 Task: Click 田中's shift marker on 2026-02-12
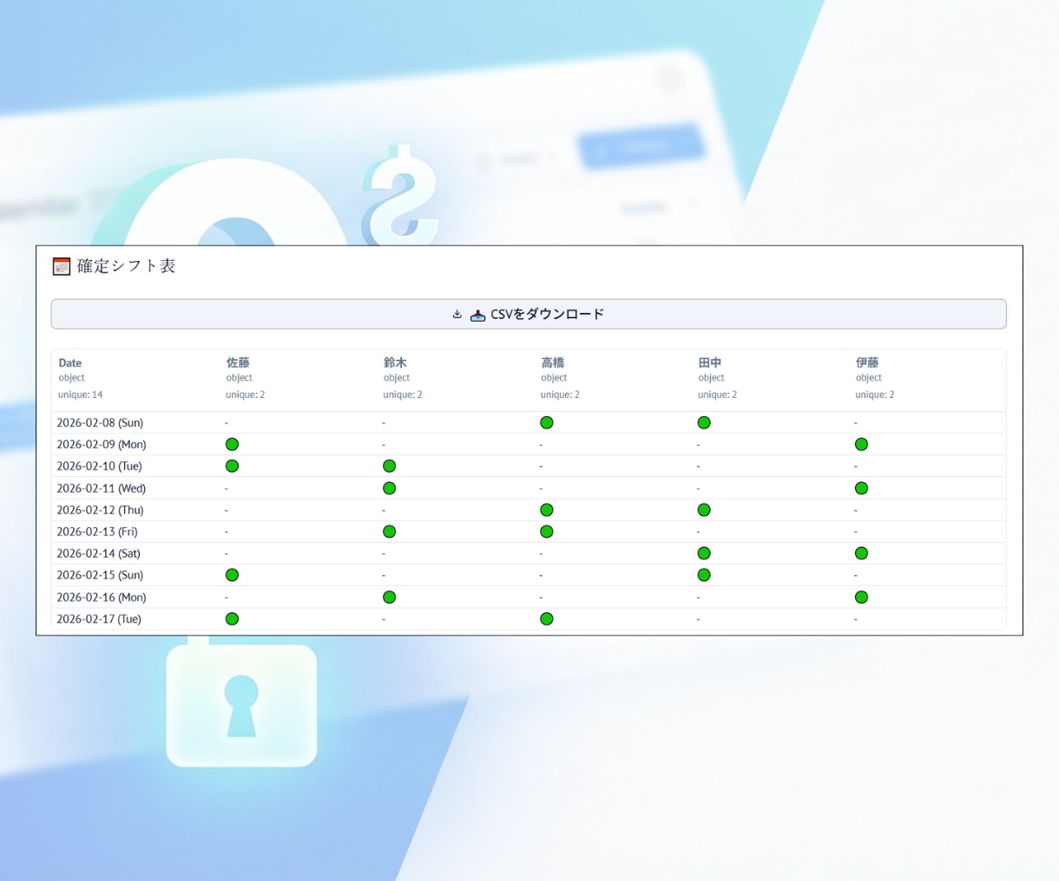click(704, 510)
